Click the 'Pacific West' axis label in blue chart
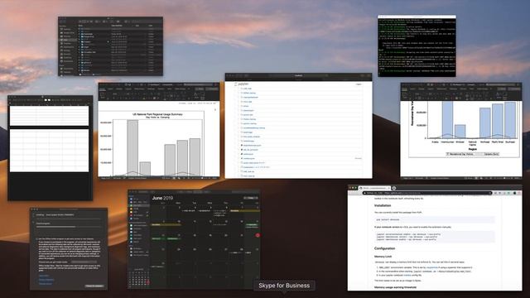530x298 pixels. pos(498,142)
